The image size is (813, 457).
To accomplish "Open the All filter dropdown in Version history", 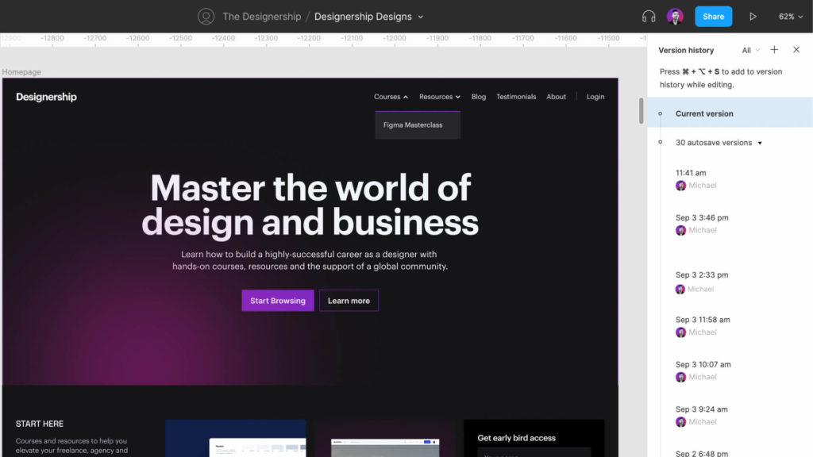I will [750, 49].
